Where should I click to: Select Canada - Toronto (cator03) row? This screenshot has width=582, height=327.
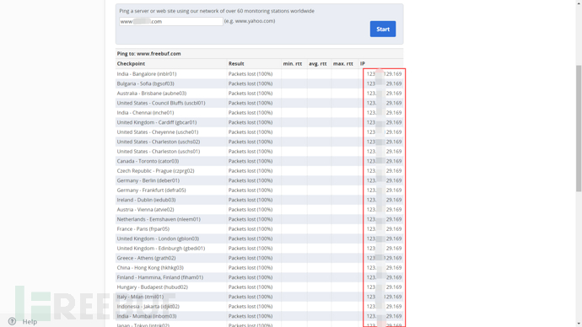coord(259,161)
